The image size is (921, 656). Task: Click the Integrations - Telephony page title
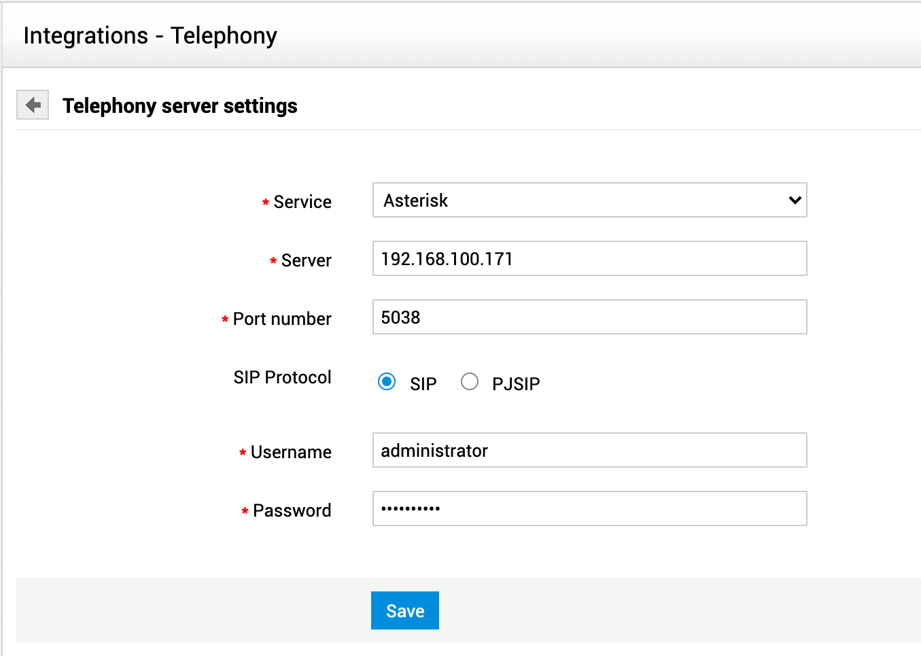pos(150,35)
